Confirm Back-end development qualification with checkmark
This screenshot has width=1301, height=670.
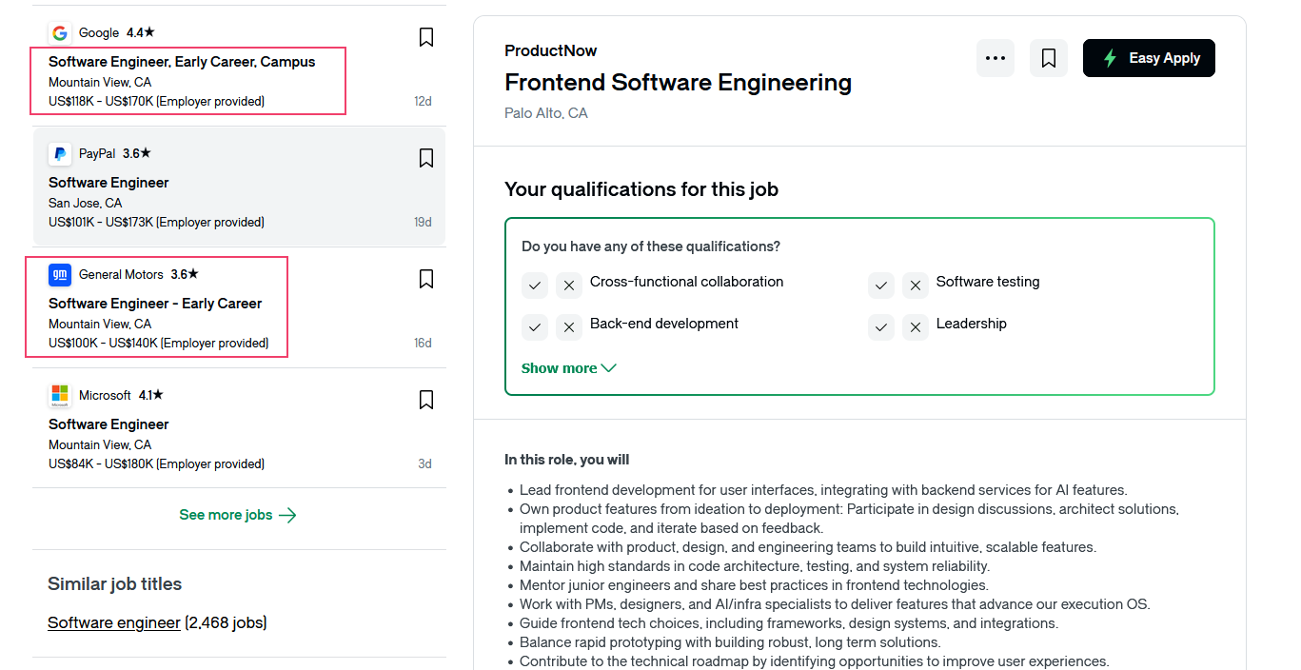(535, 326)
